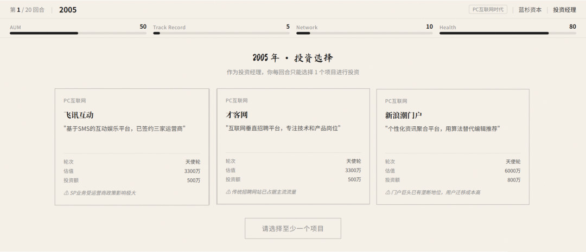Click the 蓝杉资本 label in header
The width and height of the screenshot is (586, 252).
[530, 10]
